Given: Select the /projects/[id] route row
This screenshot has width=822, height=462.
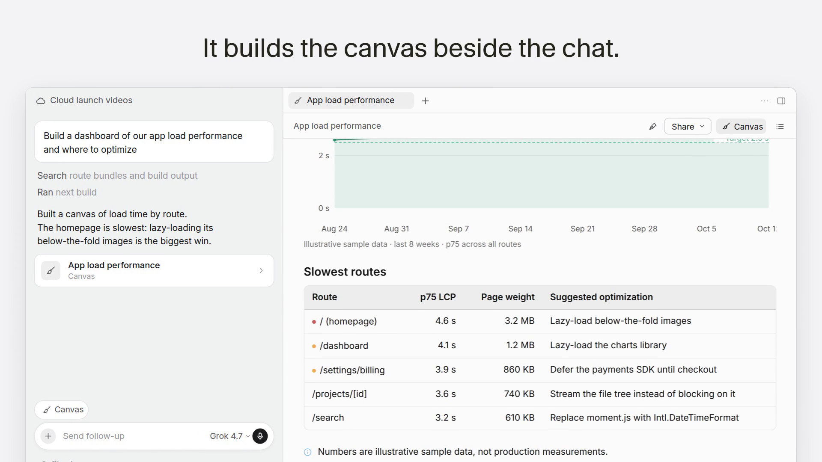Looking at the screenshot, I should 540,394.
